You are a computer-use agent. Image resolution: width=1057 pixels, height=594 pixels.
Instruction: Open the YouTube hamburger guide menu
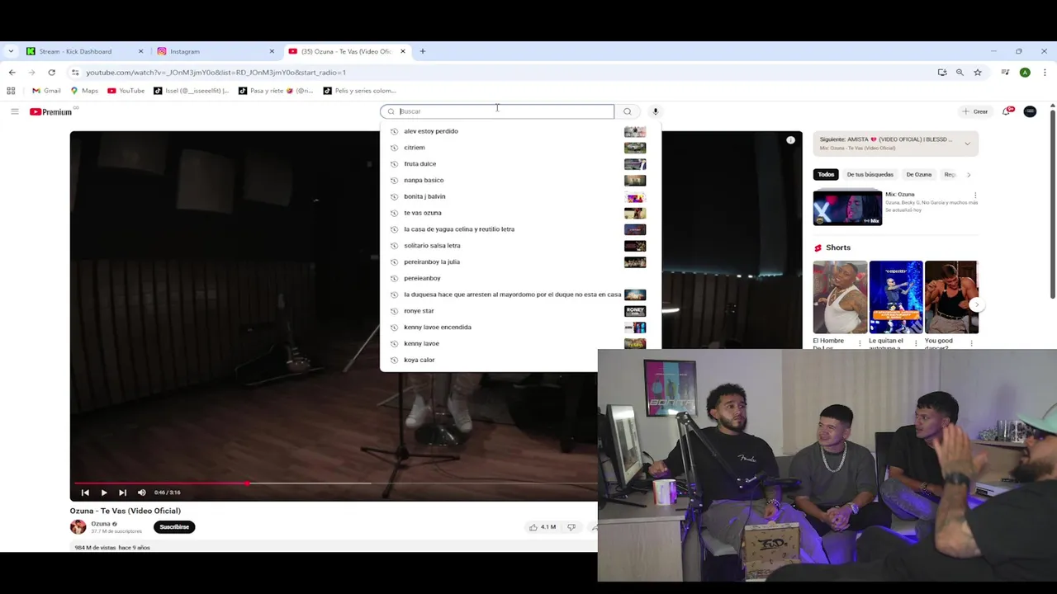tap(14, 111)
